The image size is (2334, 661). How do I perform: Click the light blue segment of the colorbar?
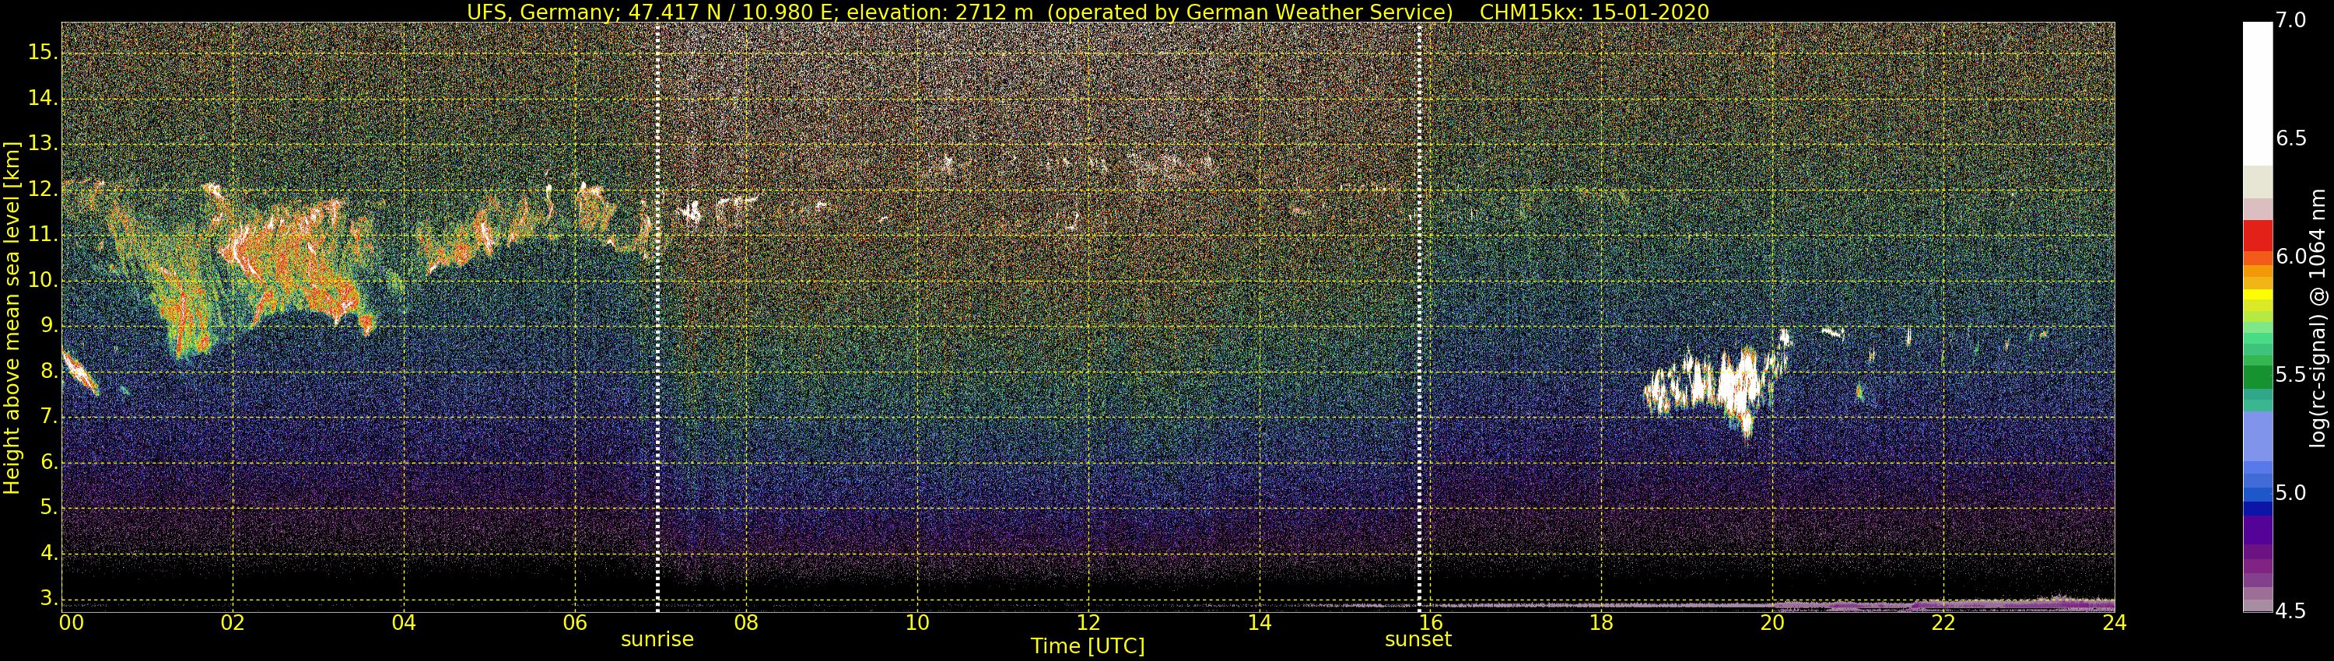[x=2257, y=436]
